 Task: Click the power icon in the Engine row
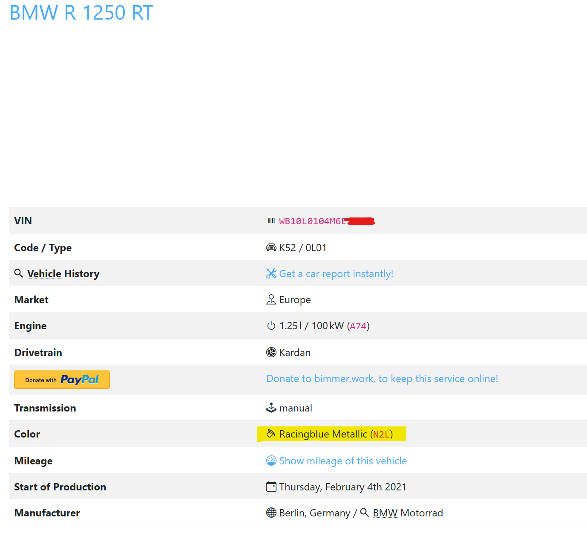pos(271,326)
